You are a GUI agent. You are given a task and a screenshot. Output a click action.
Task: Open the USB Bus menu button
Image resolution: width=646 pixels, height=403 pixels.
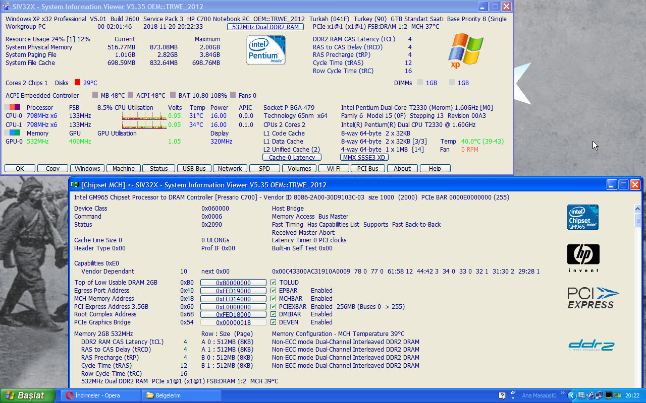coord(194,169)
